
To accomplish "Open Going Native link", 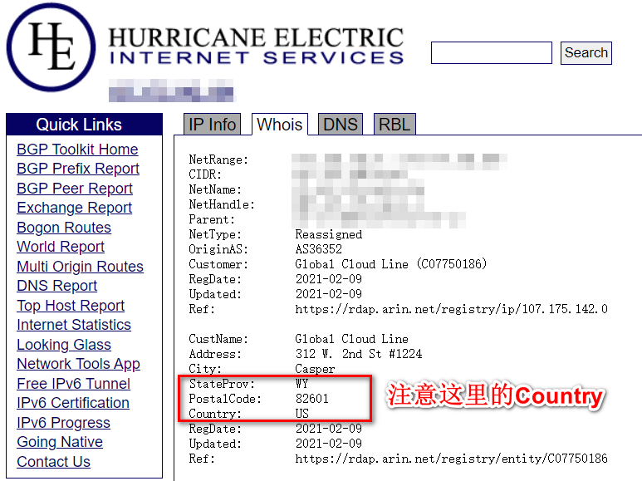I will pos(60,442).
